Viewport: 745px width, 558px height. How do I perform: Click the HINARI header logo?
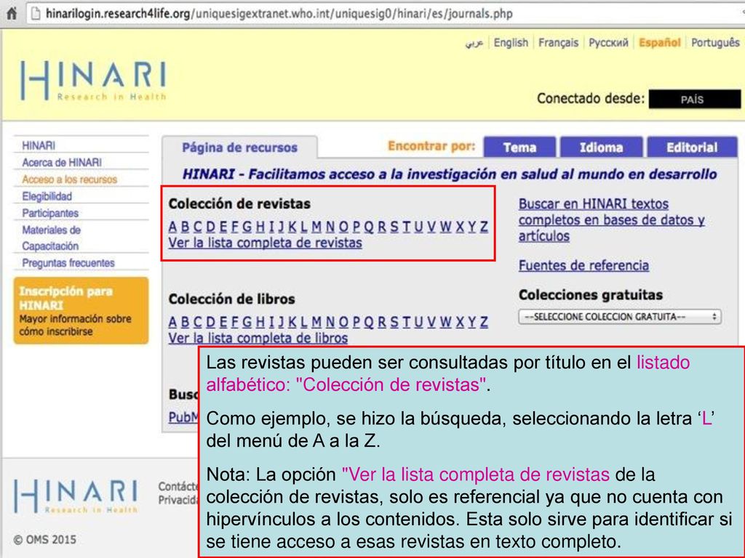click(x=94, y=81)
